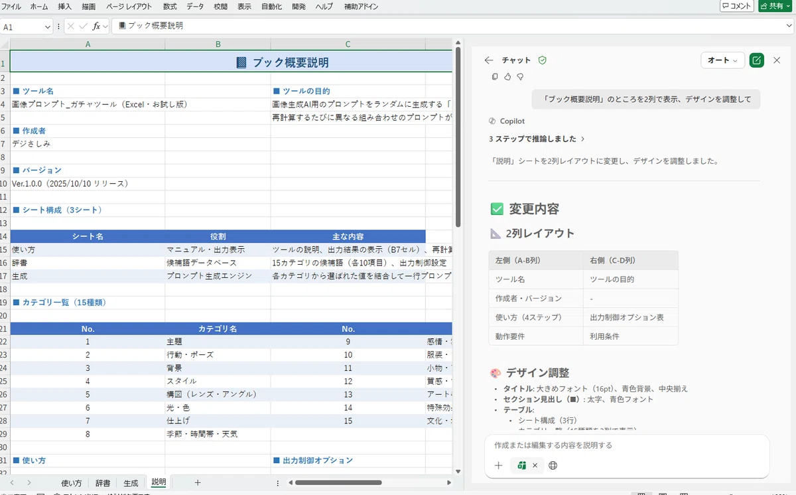This screenshot has height=495, width=796.
Task: Switch to the 表示 ribbon tab
Action: click(x=245, y=6)
